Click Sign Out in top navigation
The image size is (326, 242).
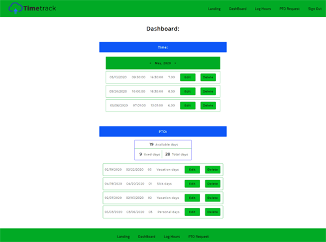coord(315,8)
